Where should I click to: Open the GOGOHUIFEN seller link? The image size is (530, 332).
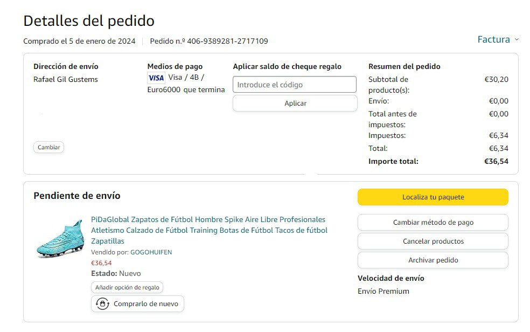pos(151,252)
